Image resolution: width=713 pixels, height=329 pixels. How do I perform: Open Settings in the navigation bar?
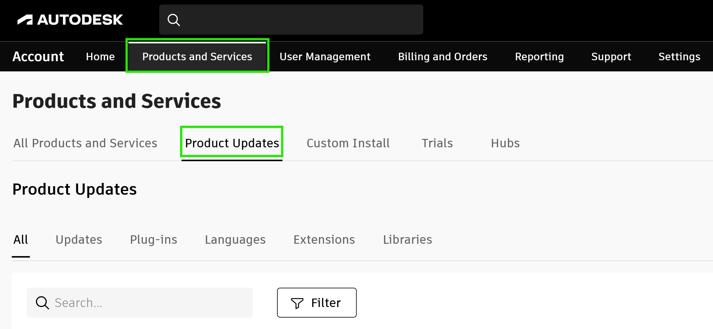click(x=679, y=57)
